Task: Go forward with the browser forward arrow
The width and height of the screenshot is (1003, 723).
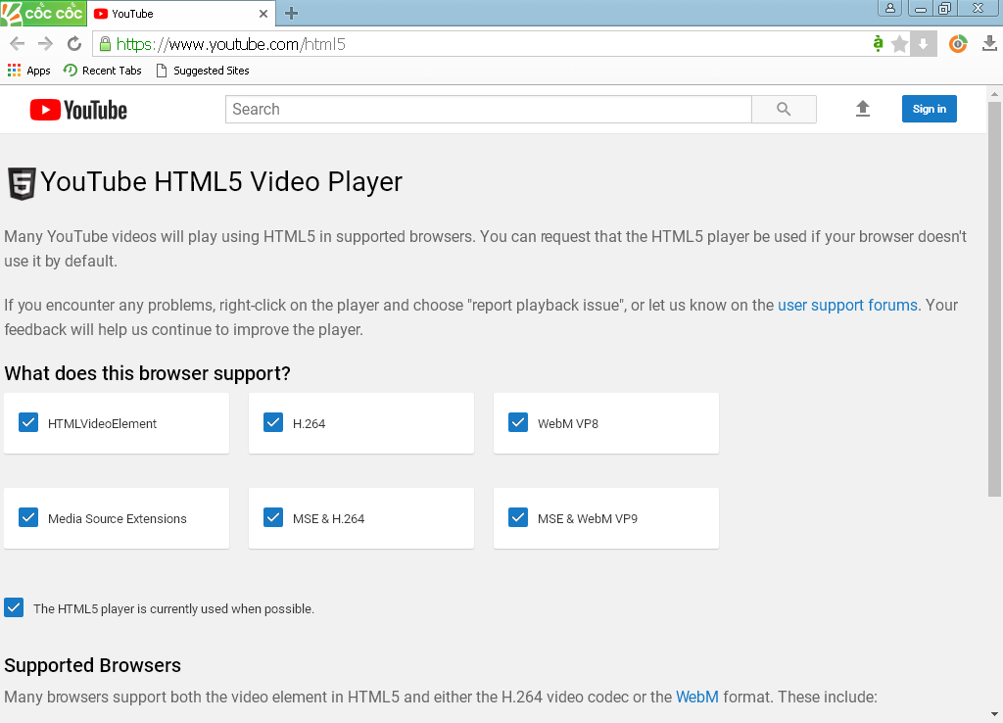Action: coord(45,44)
